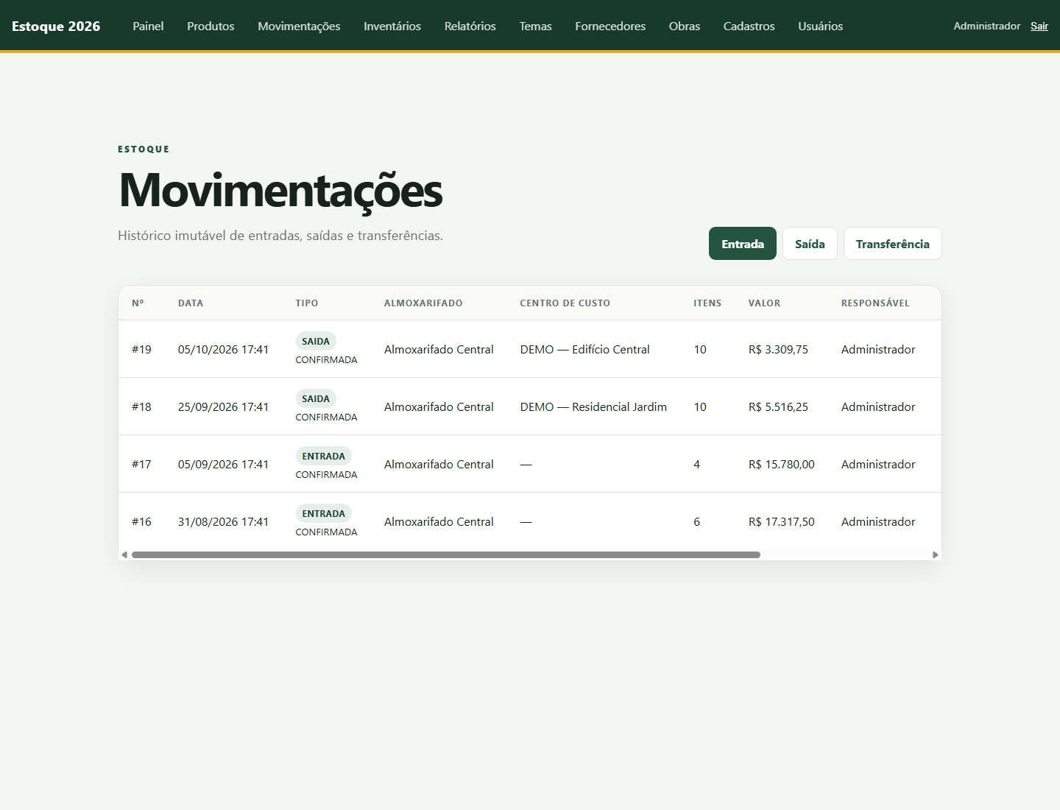
Task: Click the date 25/09/2026 17:41
Action: coord(223,406)
